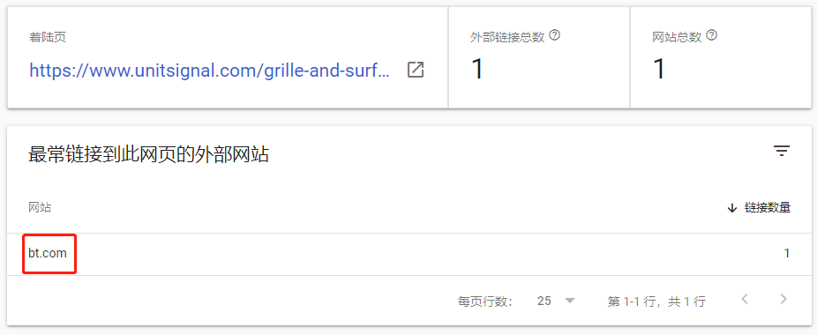Go to previous page of results
817x335 pixels.
pyautogui.click(x=745, y=299)
